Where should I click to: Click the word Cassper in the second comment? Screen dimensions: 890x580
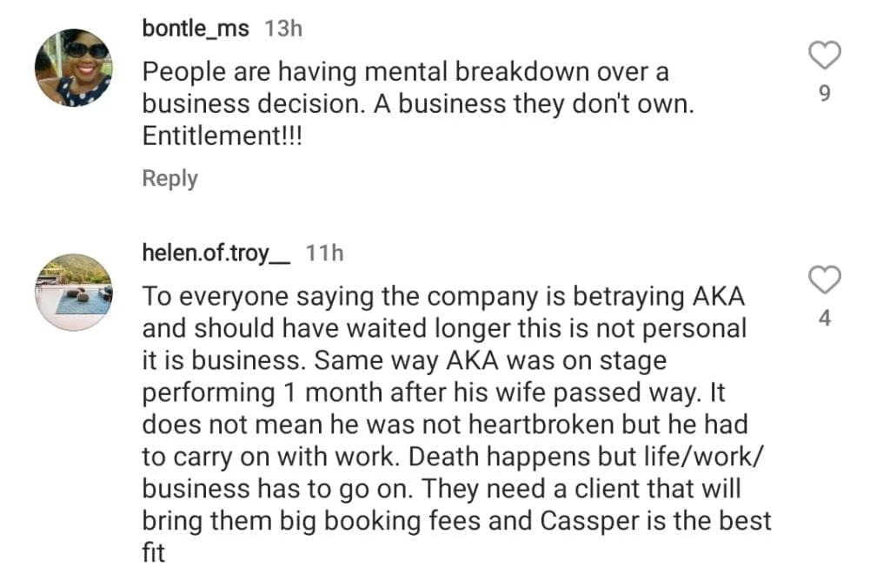pyautogui.click(x=589, y=522)
